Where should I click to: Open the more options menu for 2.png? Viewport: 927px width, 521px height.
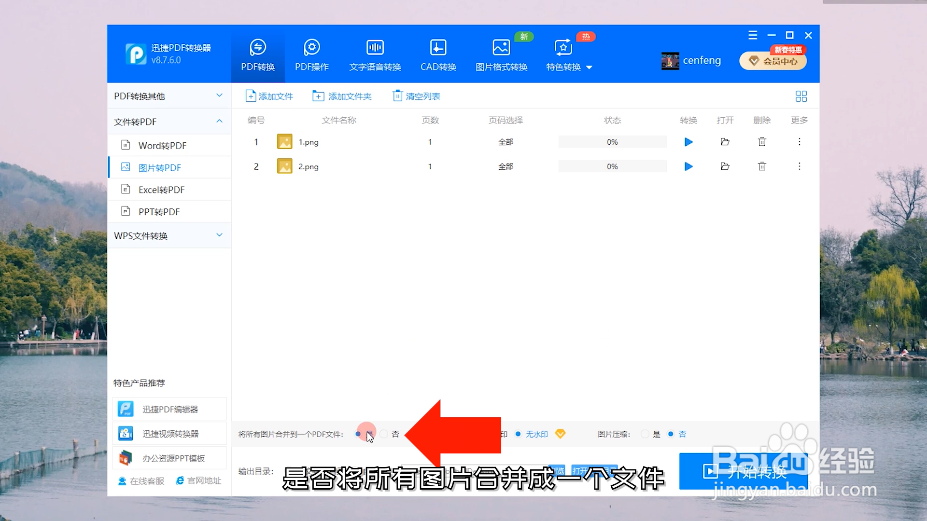pos(800,166)
